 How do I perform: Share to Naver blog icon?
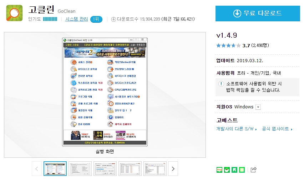click(219, 170)
